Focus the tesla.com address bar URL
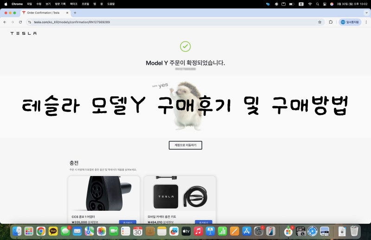This screenshot has width=371, height=240. 72,22
